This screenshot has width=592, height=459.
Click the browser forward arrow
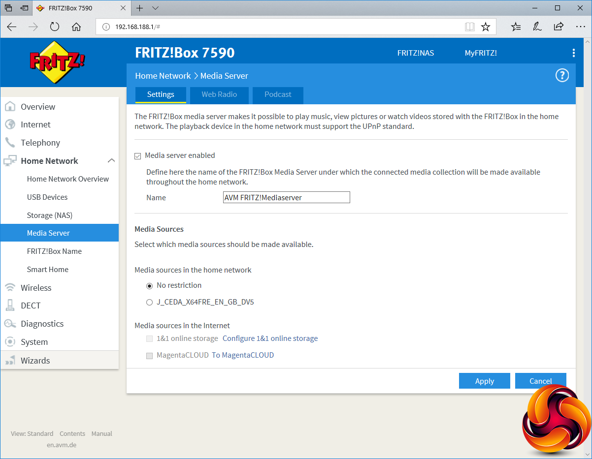(33, 27)
